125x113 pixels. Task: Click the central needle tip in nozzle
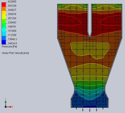coord(90,37)
